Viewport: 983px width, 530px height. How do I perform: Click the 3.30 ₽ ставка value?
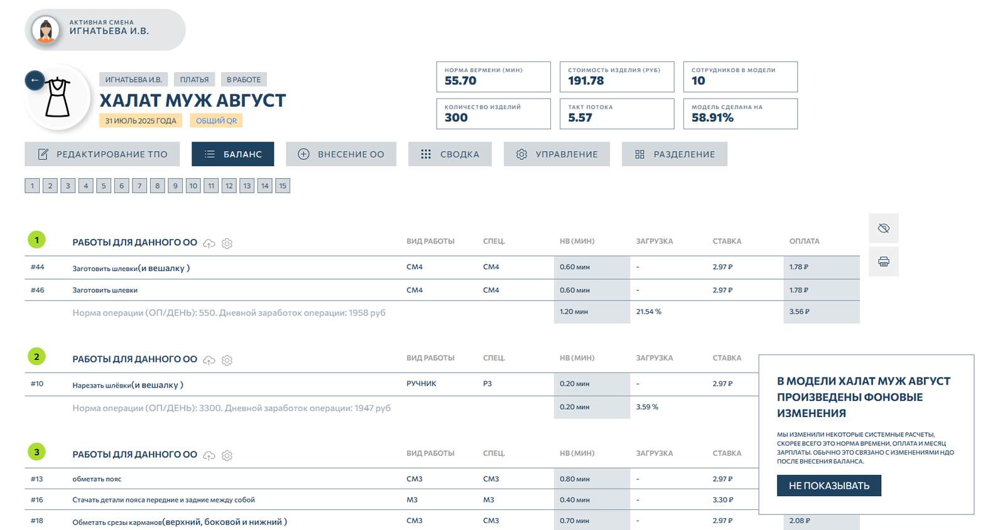point(723,500)
